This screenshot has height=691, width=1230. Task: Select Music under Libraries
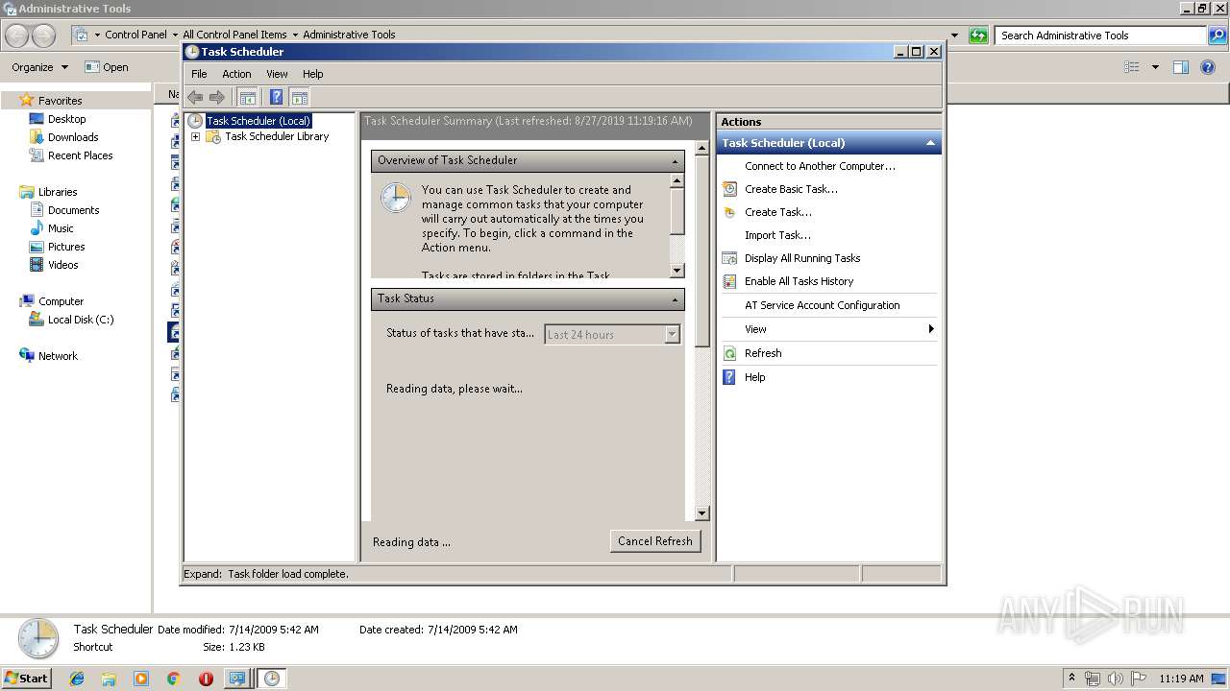tap(61, 228)
